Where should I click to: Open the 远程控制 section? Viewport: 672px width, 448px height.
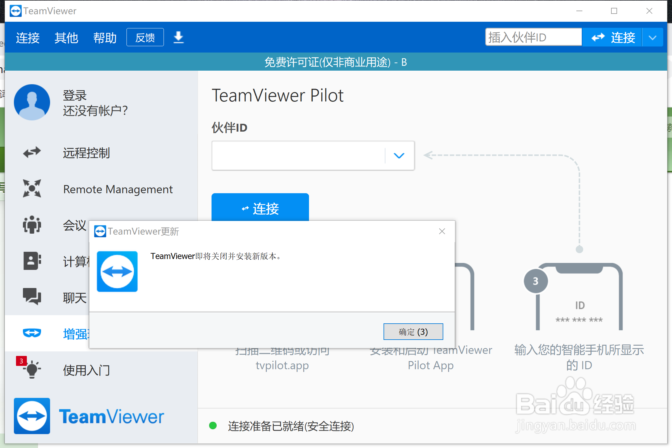[86, 153]
